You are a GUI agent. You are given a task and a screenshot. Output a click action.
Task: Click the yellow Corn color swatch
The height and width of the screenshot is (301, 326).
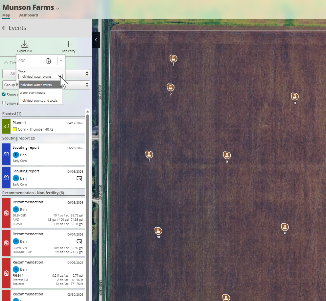pos(15,129)
